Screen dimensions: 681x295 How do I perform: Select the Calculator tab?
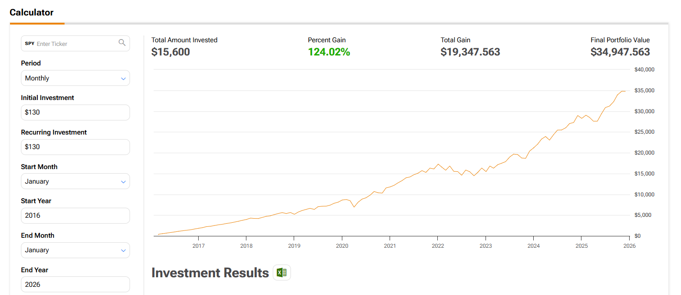(32, 13)
